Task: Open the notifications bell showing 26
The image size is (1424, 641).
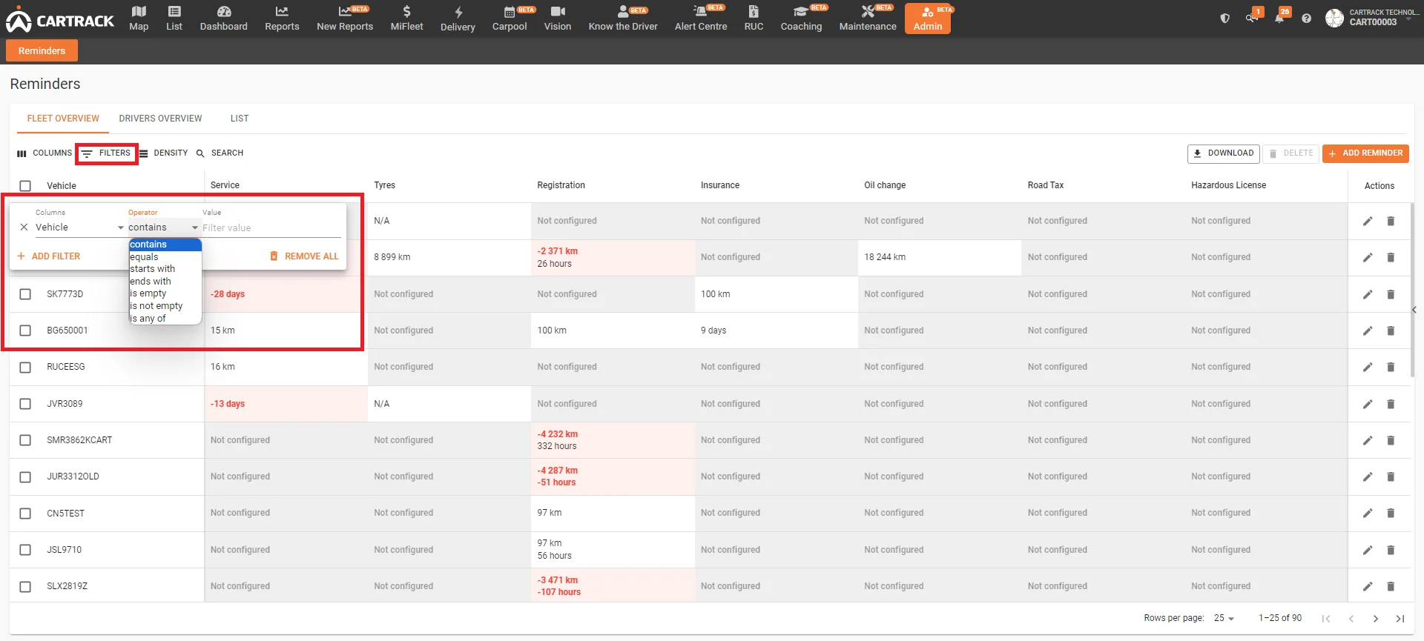Action: click(x=1279, y=18)
